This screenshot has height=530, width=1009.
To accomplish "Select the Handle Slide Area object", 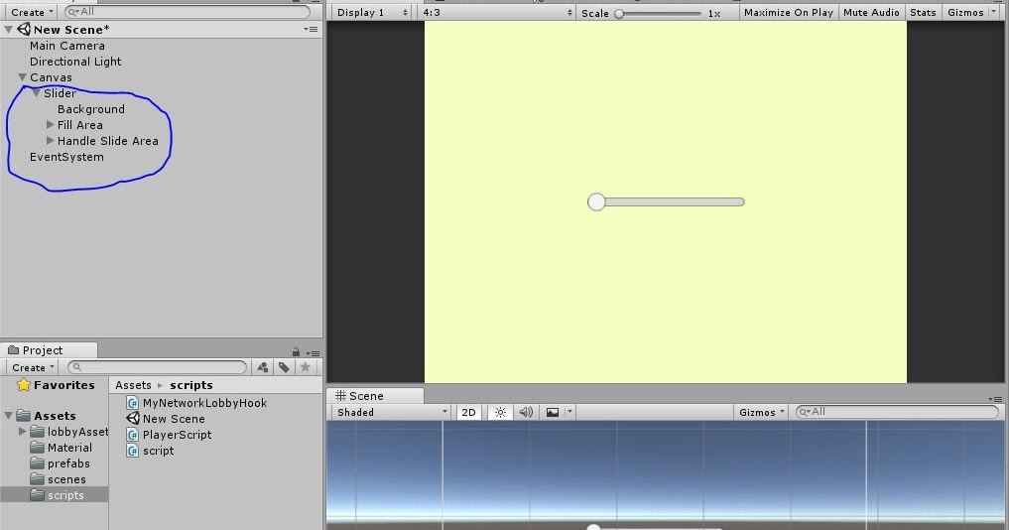I will click(x=107, y=141).
